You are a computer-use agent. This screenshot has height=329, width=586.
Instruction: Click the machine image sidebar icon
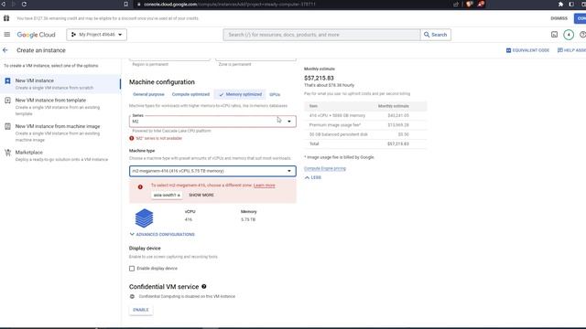pos(7,126)
